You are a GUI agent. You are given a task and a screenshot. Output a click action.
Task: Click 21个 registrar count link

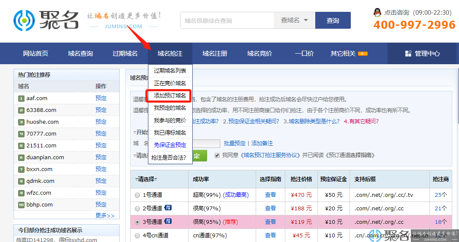pyautogui.click(x=441, y=208)
